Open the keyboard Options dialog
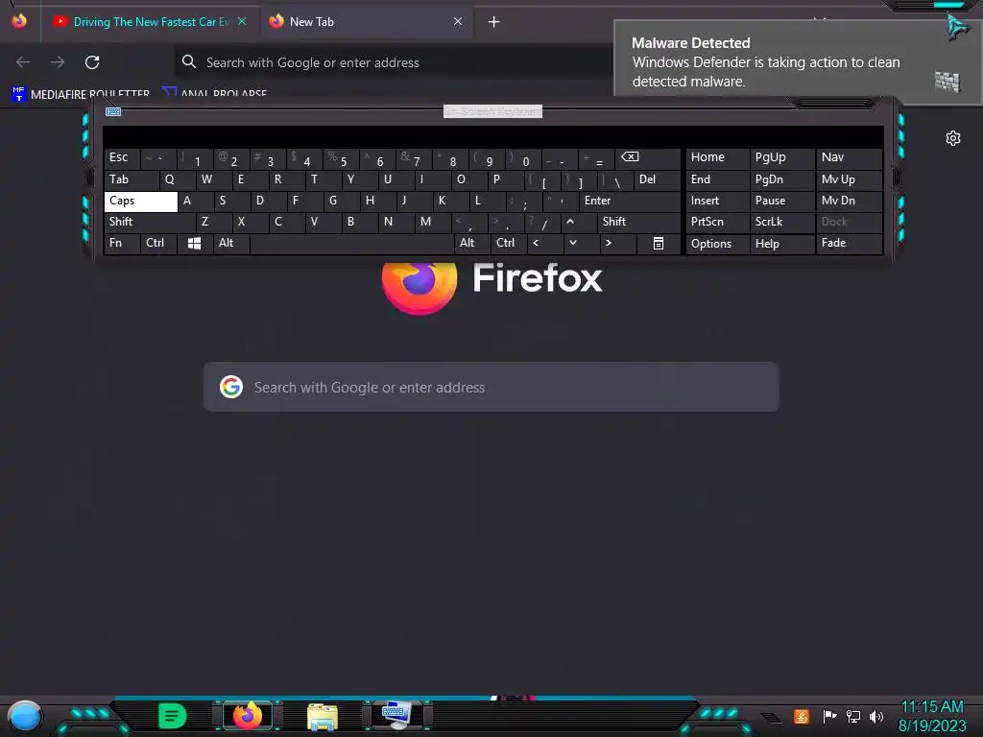This screenshot has width=983, height=737. 717,244
